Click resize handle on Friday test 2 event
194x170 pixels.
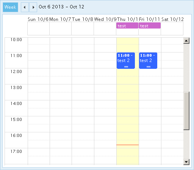tap(149, 67)
